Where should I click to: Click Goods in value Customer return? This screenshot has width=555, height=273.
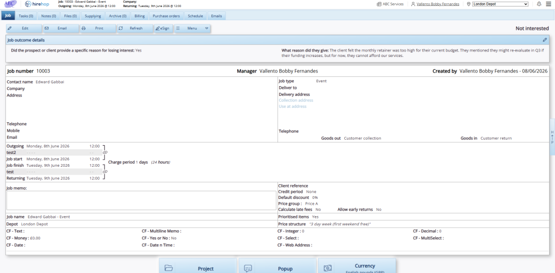coord(496,138)
